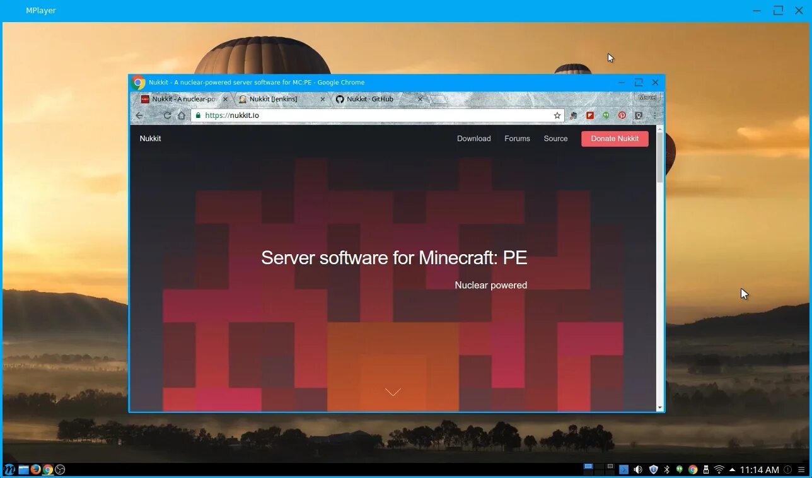The width and height of the screenshot is (812, 478).
Task: Click the shield icon in the taskbar
Action: point(652,469)
